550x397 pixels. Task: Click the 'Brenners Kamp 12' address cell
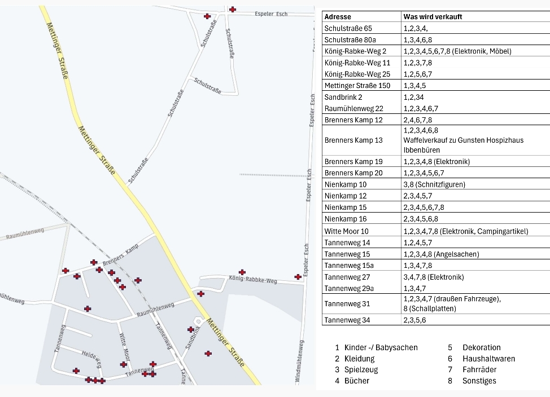point(361,120)
